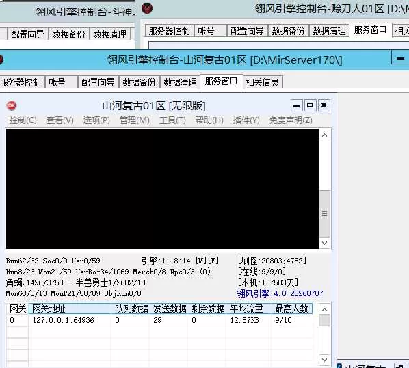The image size is (409, 368).
Task: Open the 选项(P) menu
Action: (96, 120)
